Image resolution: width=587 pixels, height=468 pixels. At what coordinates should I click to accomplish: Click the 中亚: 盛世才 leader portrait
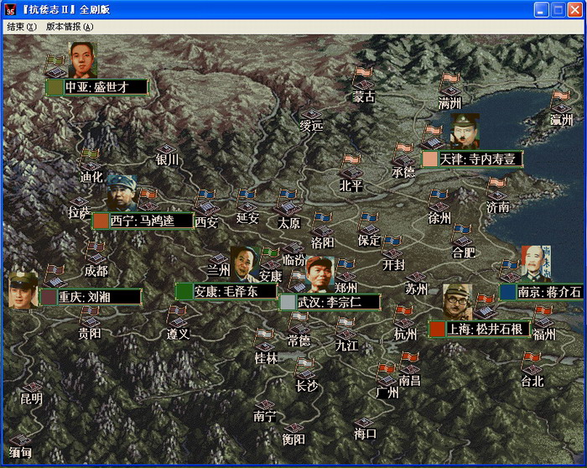(x=82, y=60)
